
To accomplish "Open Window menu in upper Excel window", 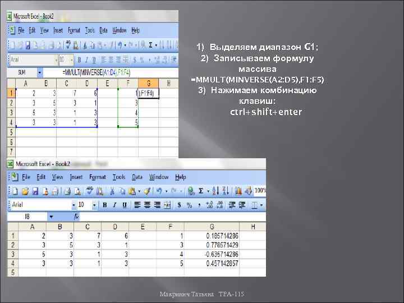I will point(120,30).
